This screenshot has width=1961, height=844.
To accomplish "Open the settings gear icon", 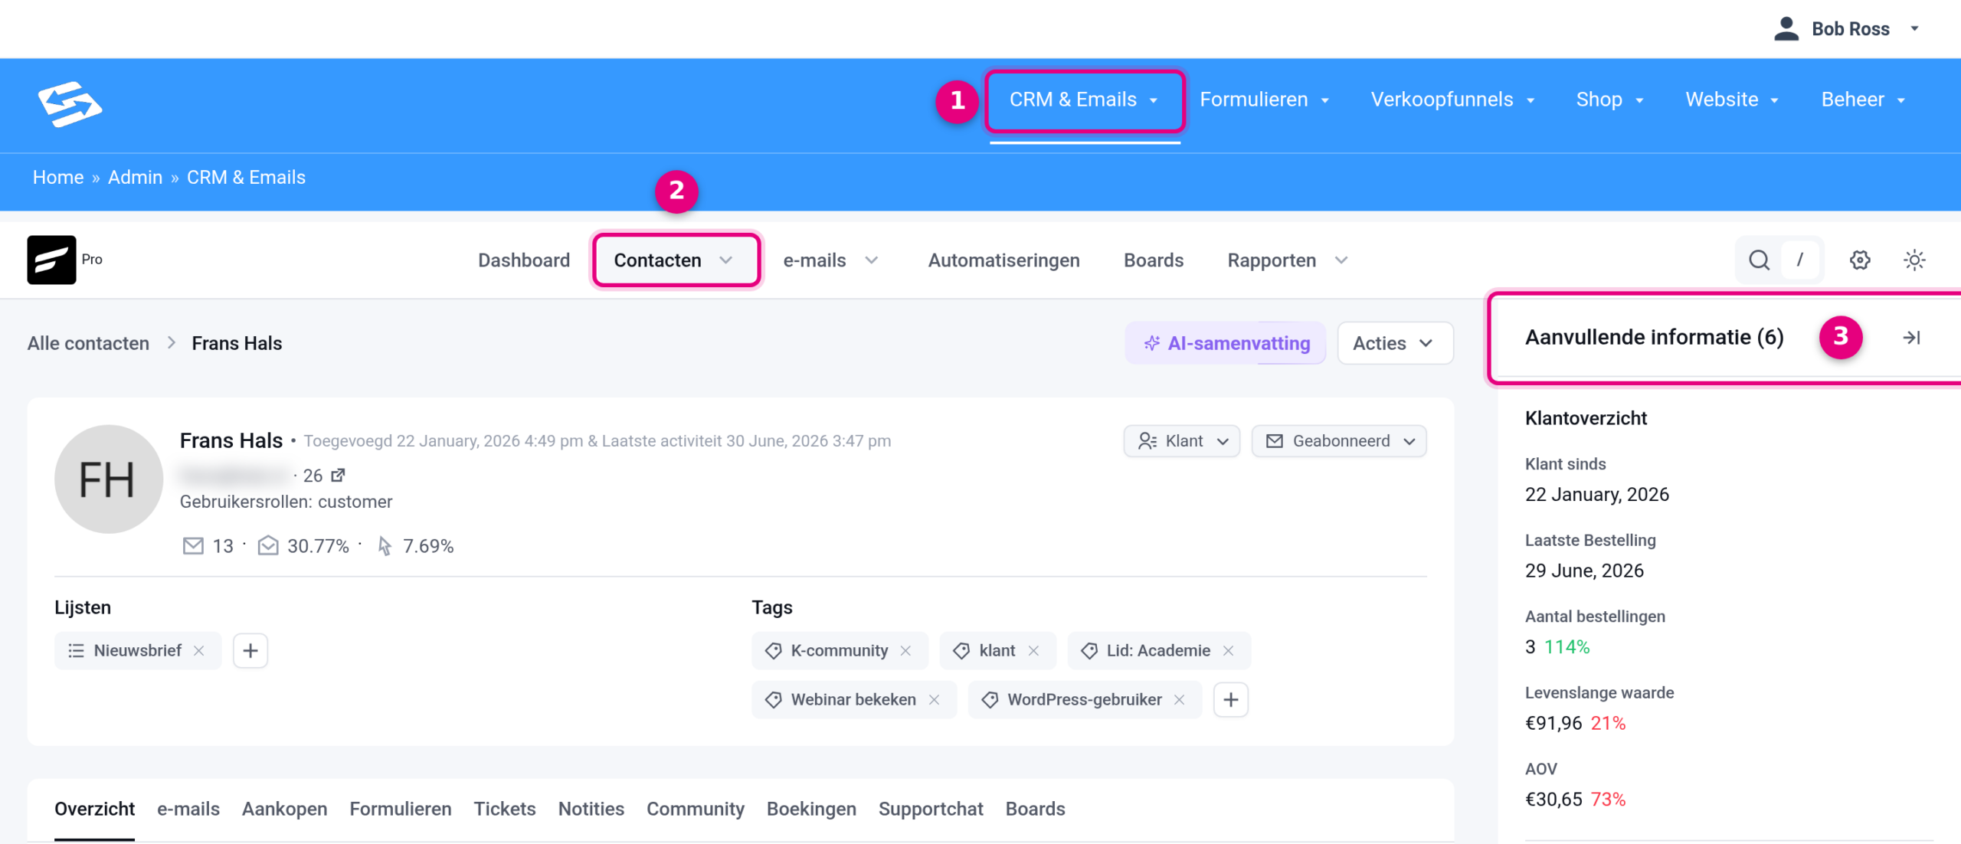I will pyautogui.click(x=1860, y=260).
